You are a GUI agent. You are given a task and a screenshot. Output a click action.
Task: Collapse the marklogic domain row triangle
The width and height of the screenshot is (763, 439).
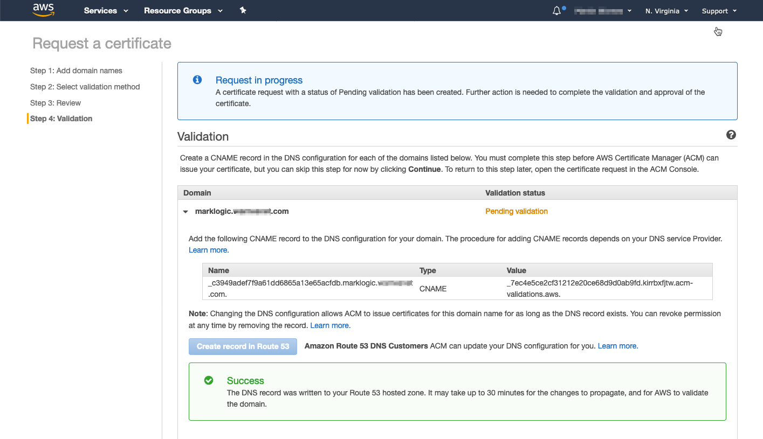point(185,212)
